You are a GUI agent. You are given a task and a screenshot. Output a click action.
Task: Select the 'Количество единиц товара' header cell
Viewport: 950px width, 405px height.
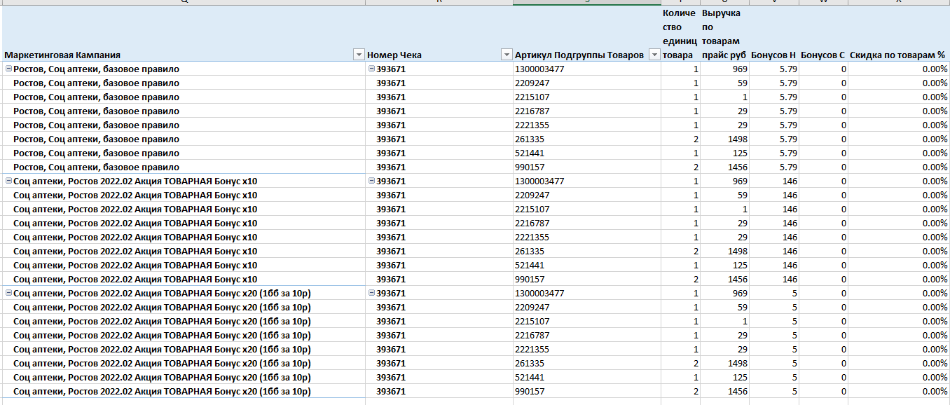coord(680,34)
